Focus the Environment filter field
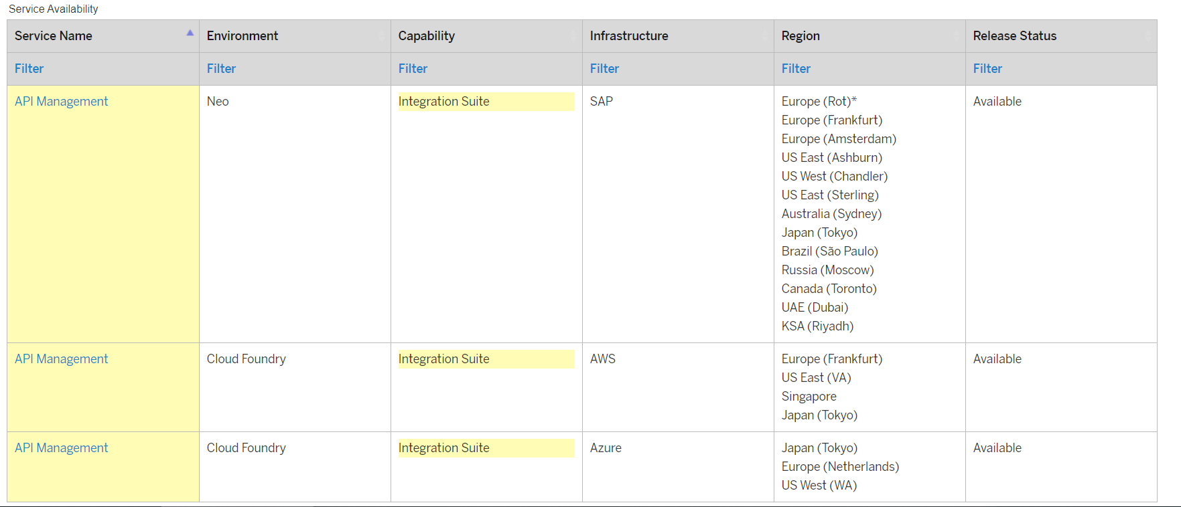This screenshot has height=507, width=1181. (222, 69)
